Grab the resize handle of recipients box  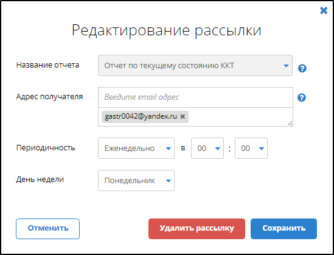coord(290,123)
